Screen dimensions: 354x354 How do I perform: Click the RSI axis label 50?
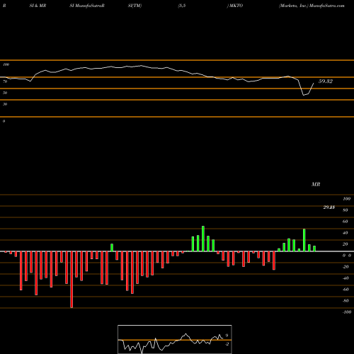point(5,93)
